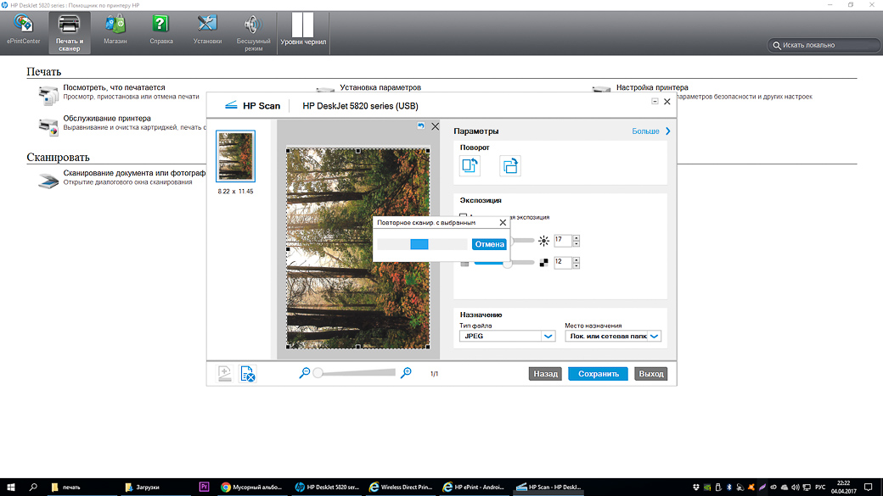The width and height of the screenshot is (883, 496).
Task: Switch to the HP ePrint IE taskbar window
Action: (474, 487)
